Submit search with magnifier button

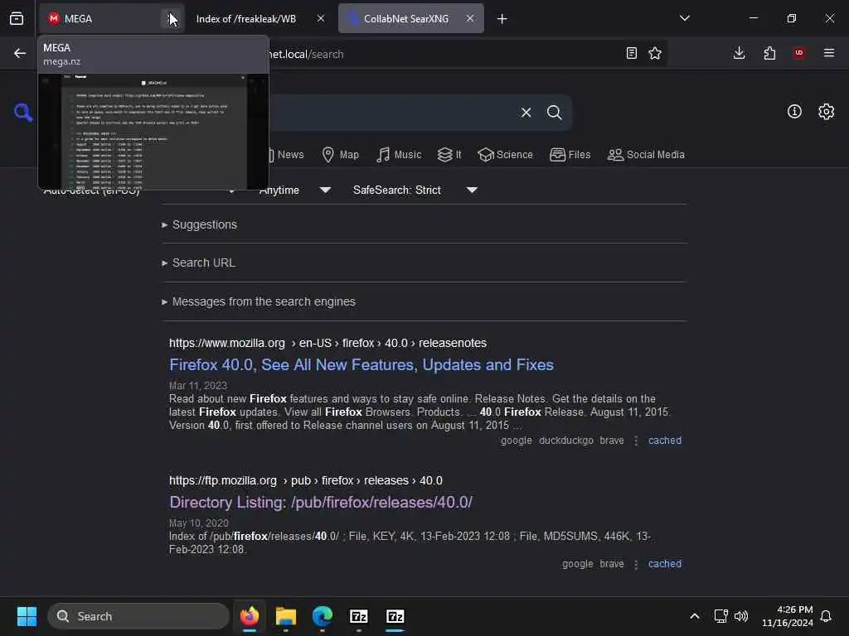(x=555, y=113)
